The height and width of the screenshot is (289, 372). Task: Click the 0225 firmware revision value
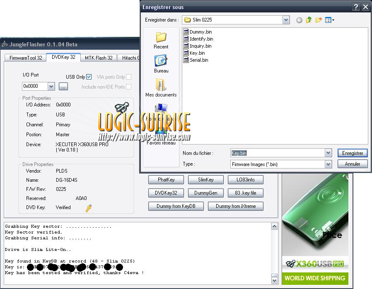pos(61,189)
